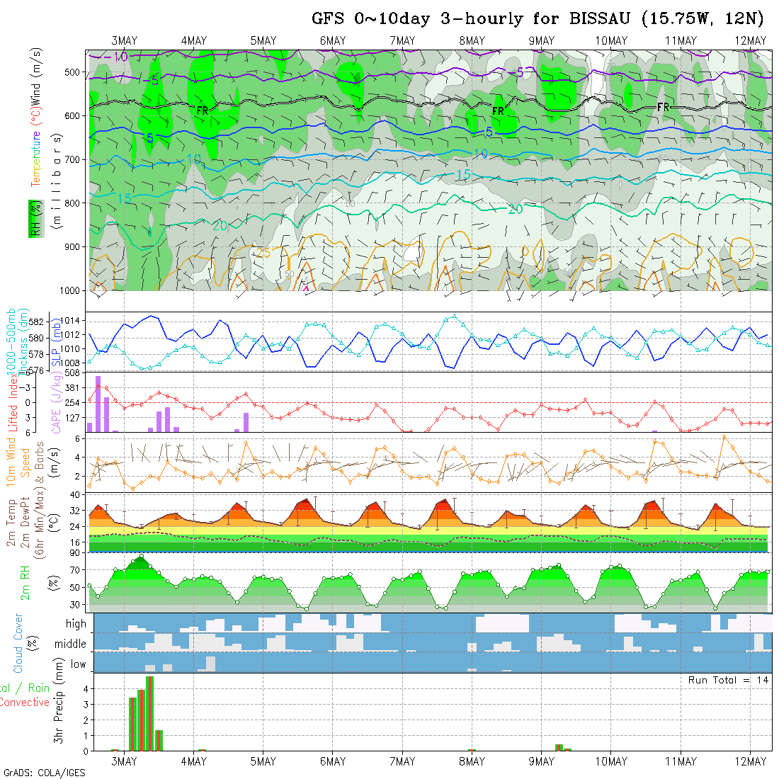
Task: Click the 580 thickness tick value
Action: point(37,339)
